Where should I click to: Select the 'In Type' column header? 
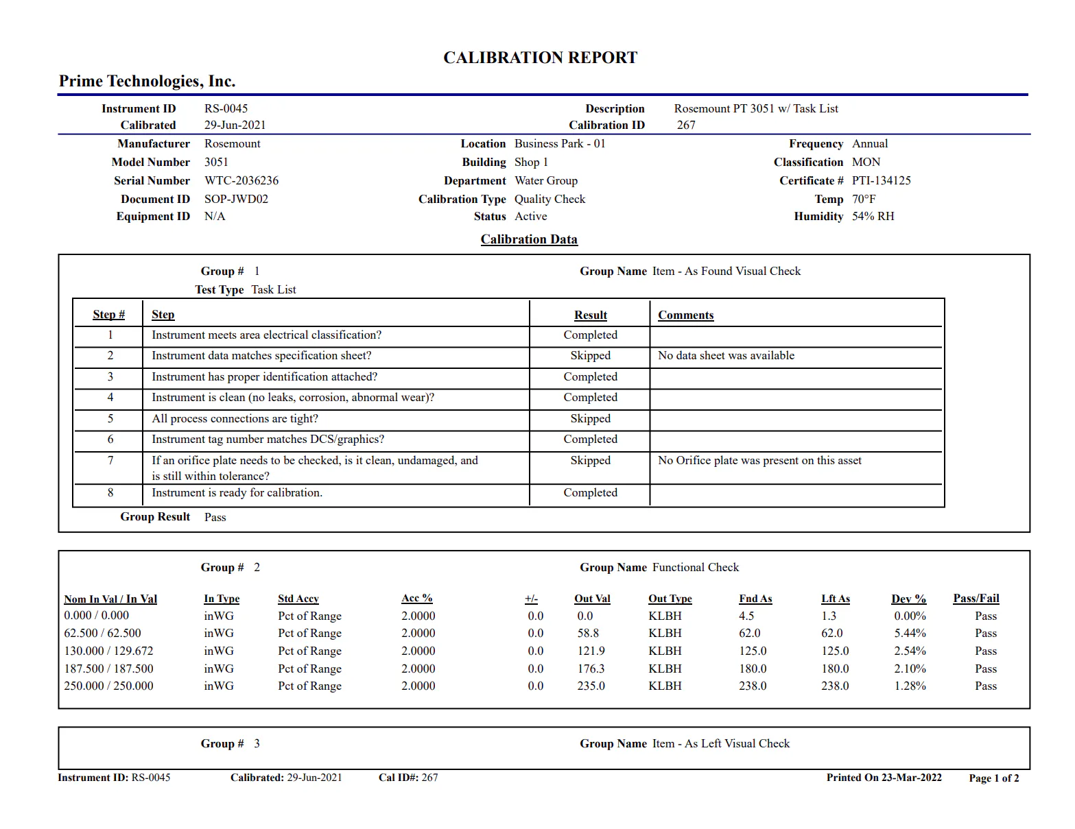pyautogui.click(x=222, y=599)
